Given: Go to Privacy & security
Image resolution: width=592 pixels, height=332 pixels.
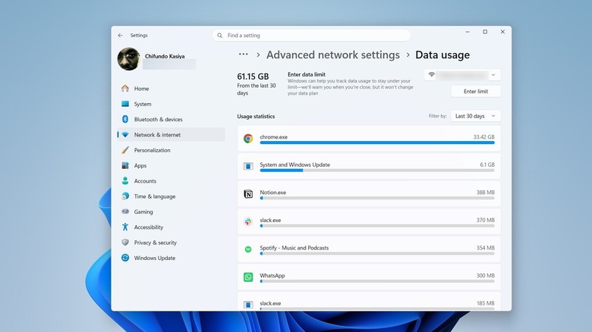Looking at the screenshot, I should (x=171, y=243).
